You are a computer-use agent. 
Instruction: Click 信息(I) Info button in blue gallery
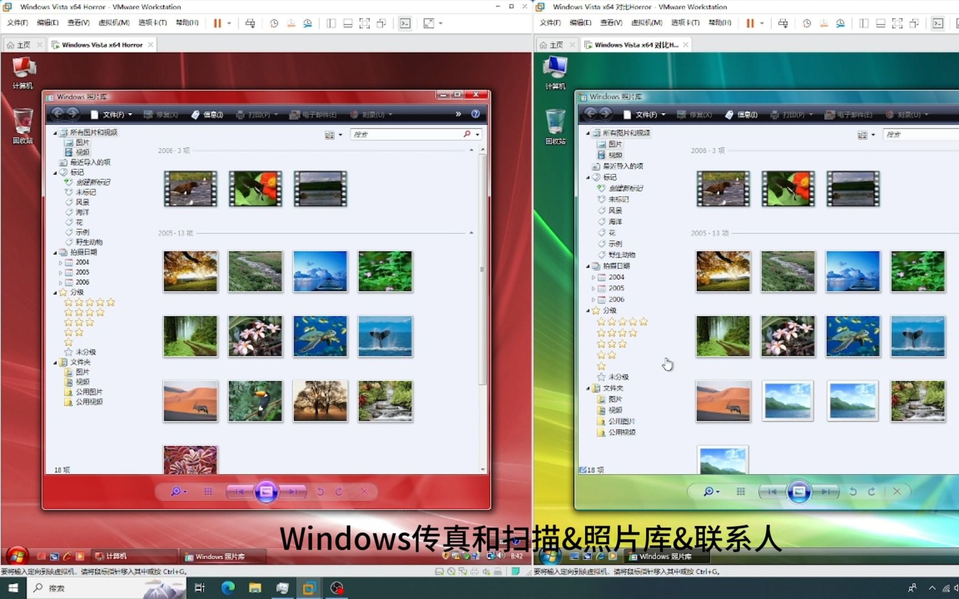click(741, 115)
